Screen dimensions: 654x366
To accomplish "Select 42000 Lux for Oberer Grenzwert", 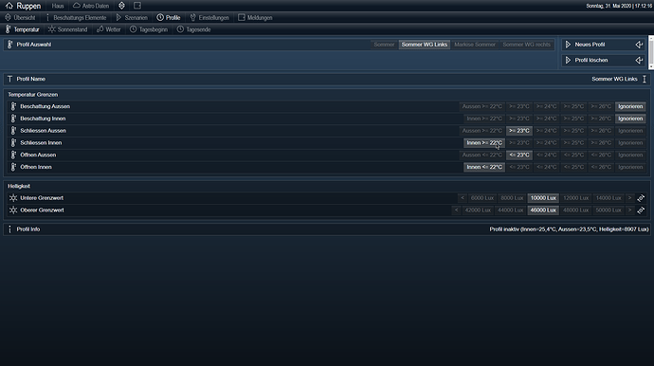I will [x=478, y=210].
